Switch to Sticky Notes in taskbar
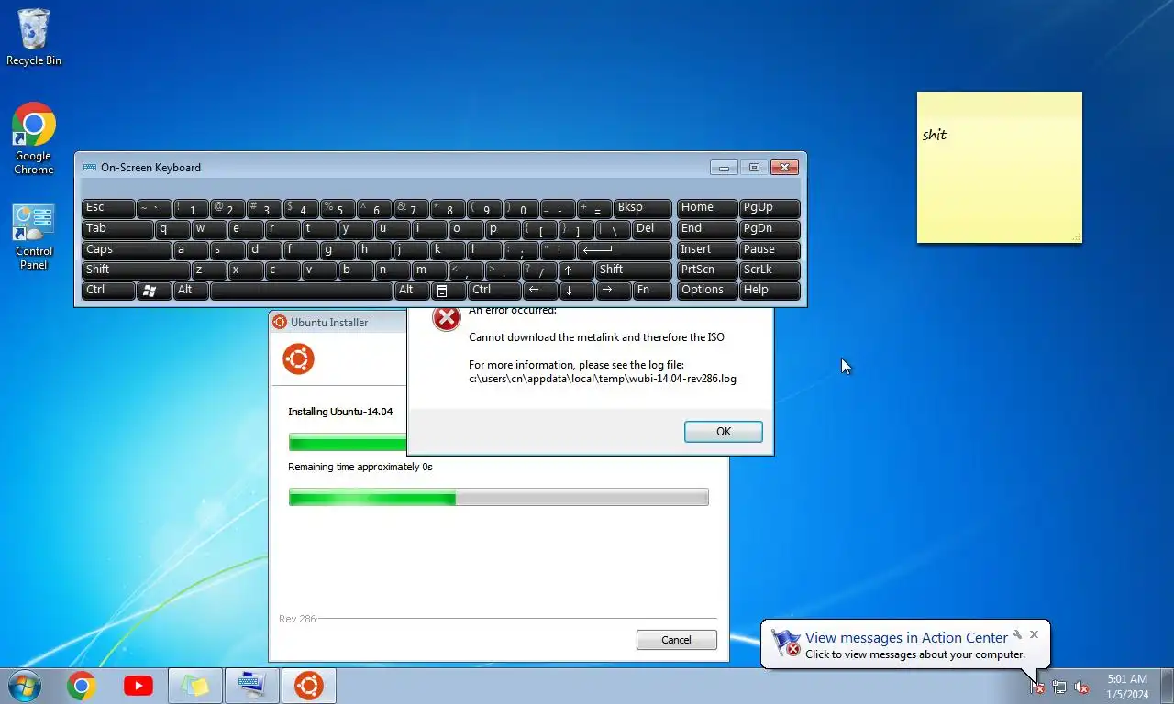Viewport: 1174px width, 704px height. [x=195, y=686]
